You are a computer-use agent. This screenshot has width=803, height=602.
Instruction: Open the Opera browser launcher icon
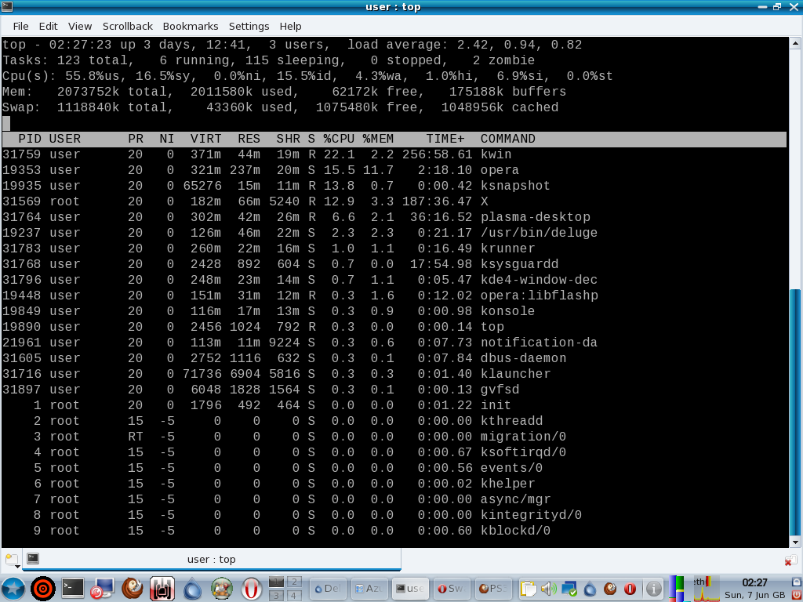[x=252, y=589]
